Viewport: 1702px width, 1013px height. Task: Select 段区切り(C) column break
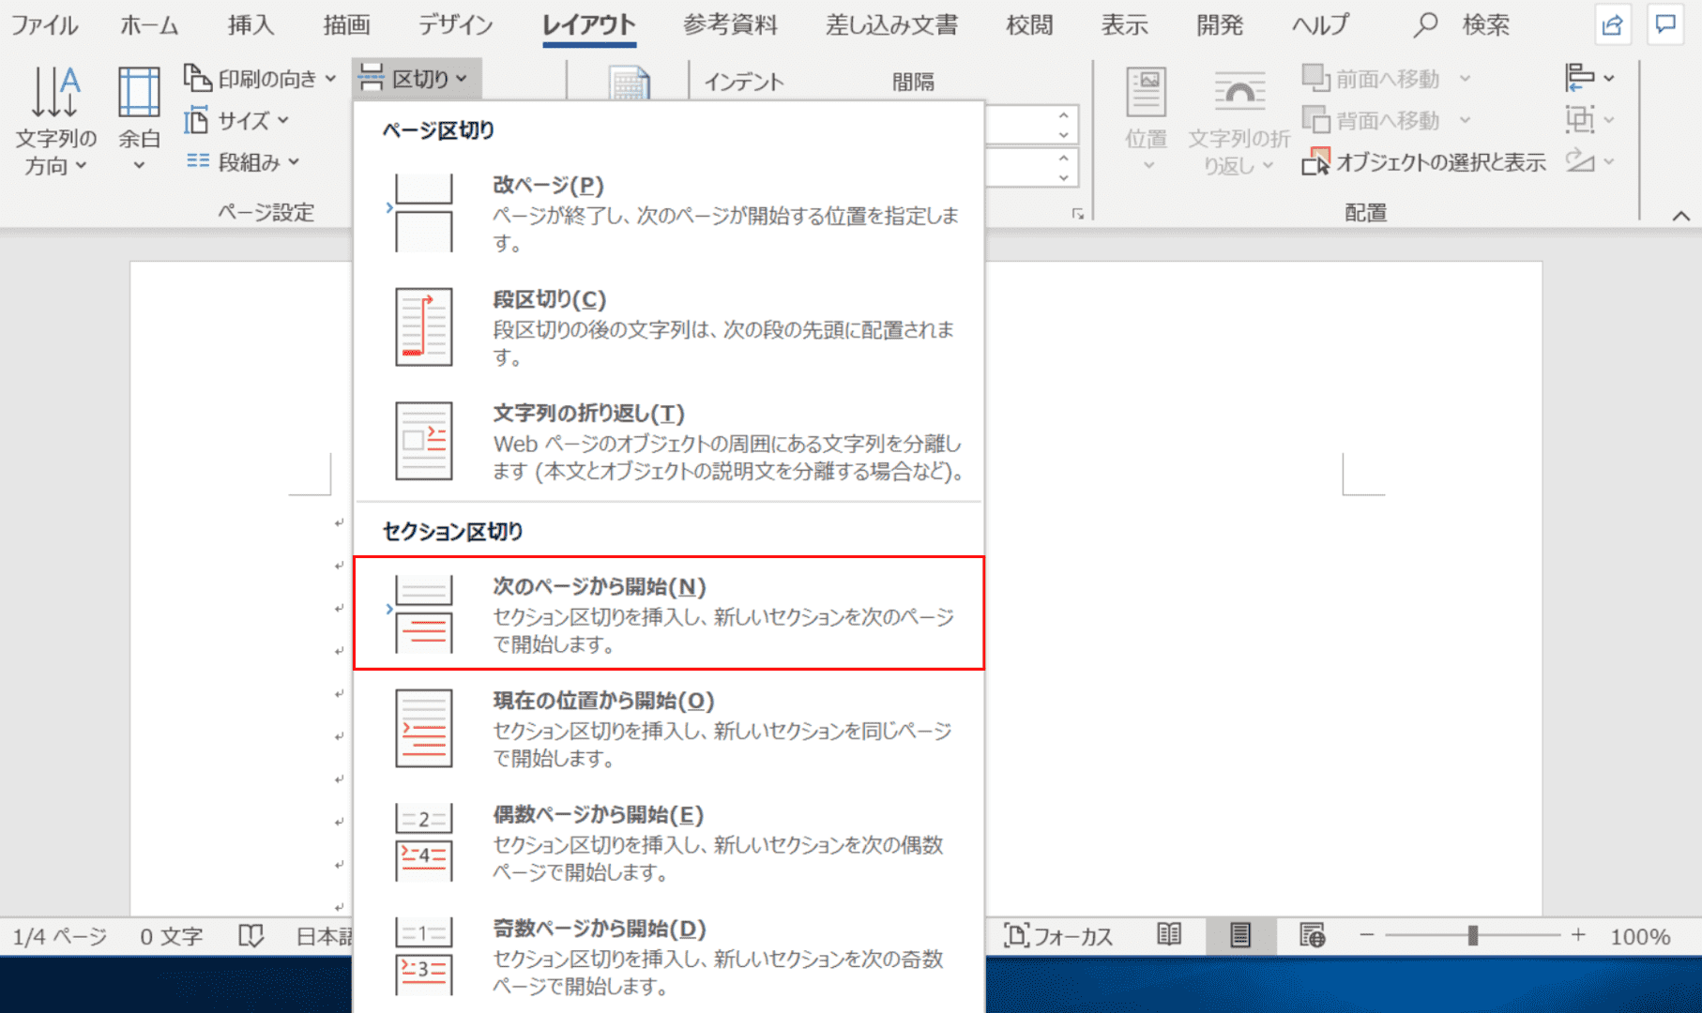(669, 327)
